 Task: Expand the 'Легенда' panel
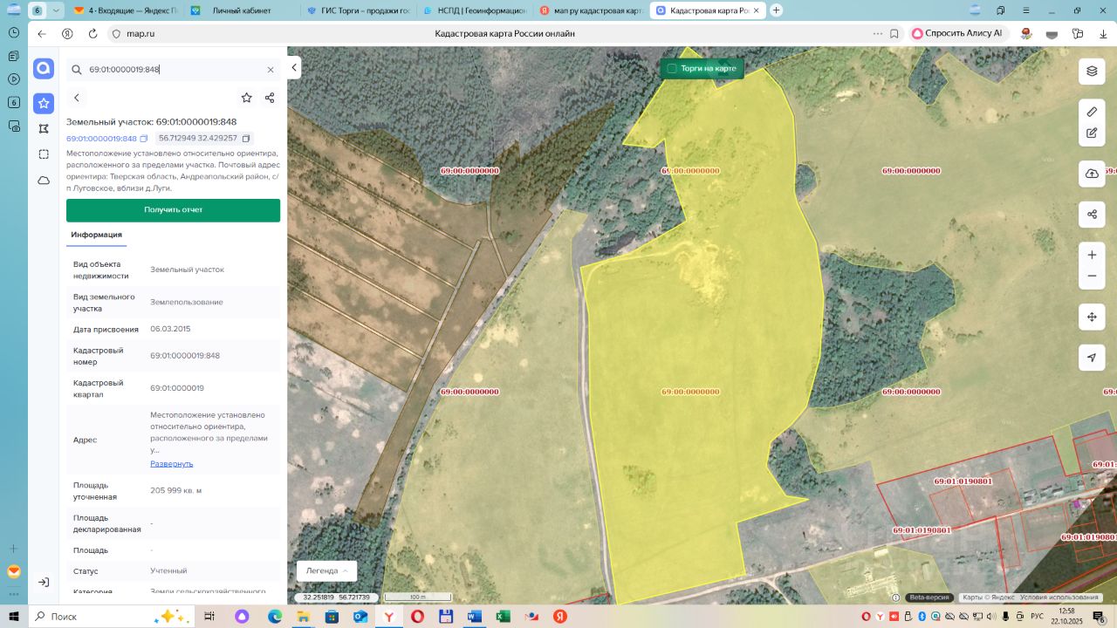coord(326,570)
